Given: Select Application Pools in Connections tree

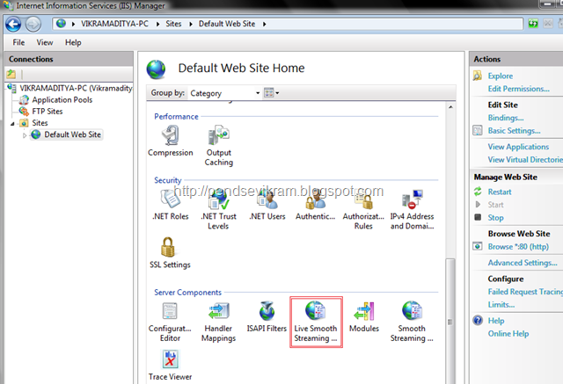Looking at the screenshot, I should [x=62, y=99].
